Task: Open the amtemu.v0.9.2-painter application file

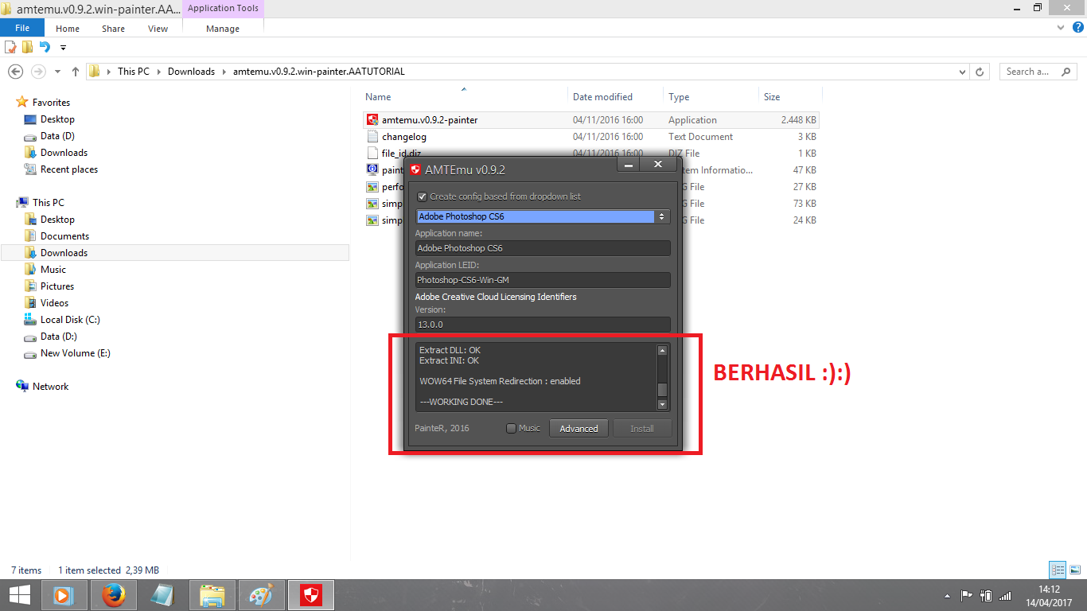Action: tap(430, 120)
